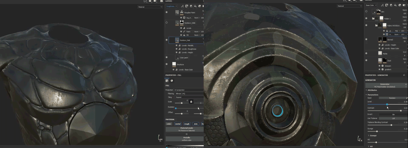The height and width of the screenshot is (148, 408).
Task: Click the add mask icon in left Layers panel
Action: point(187,6)
